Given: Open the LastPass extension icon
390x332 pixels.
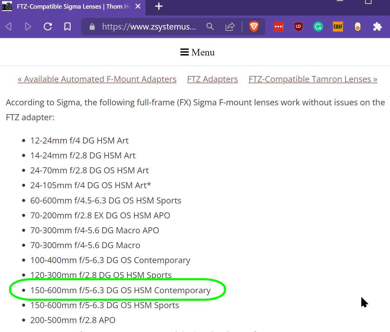Looking at the screenshot, I should point(278,27).
